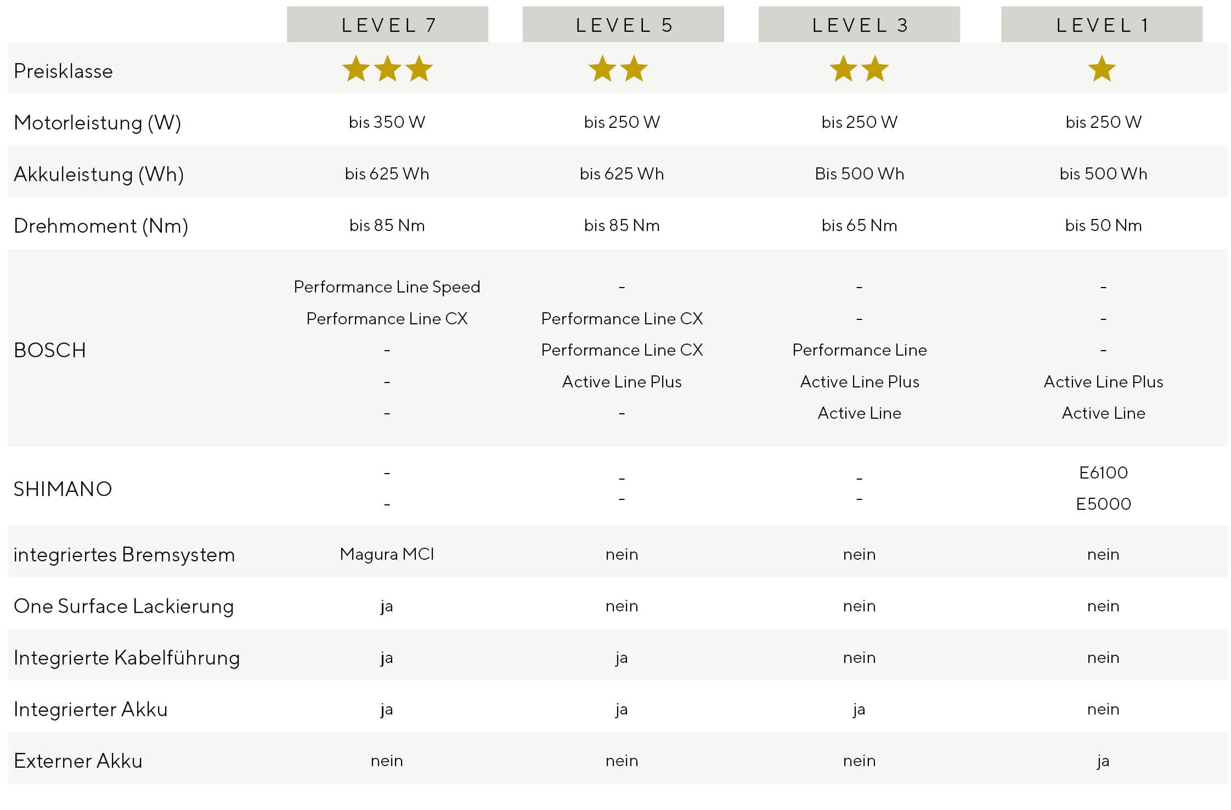The width and height of the screenshot is (1231, 810).
Task: Click the 'Performance Line Speed' entry
Action: (387, 287)
